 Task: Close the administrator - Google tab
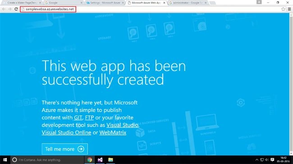click(206, 3)
